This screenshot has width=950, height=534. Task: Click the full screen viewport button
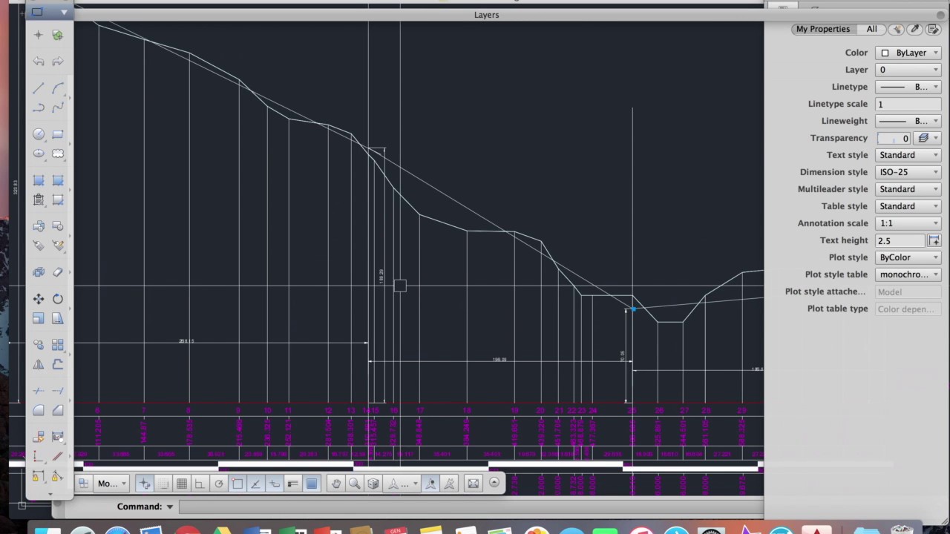[474, 484]
